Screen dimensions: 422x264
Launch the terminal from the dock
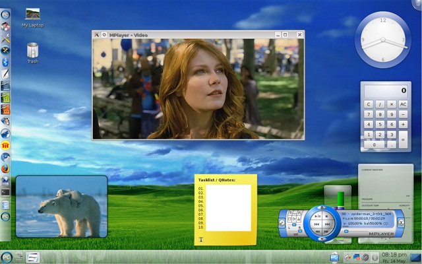coord(5,192)
